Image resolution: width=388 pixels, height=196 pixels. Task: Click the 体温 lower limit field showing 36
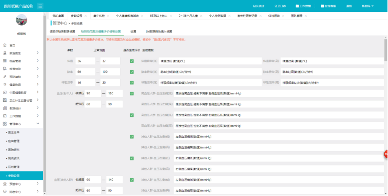click(x=85, y=61)
